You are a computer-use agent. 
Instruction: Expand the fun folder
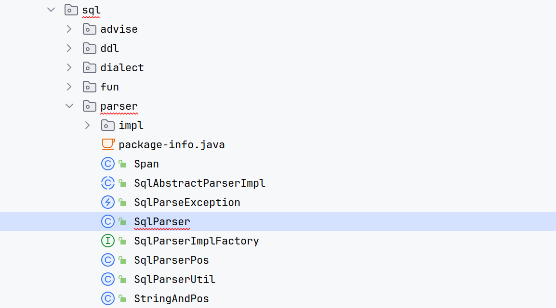69,87
